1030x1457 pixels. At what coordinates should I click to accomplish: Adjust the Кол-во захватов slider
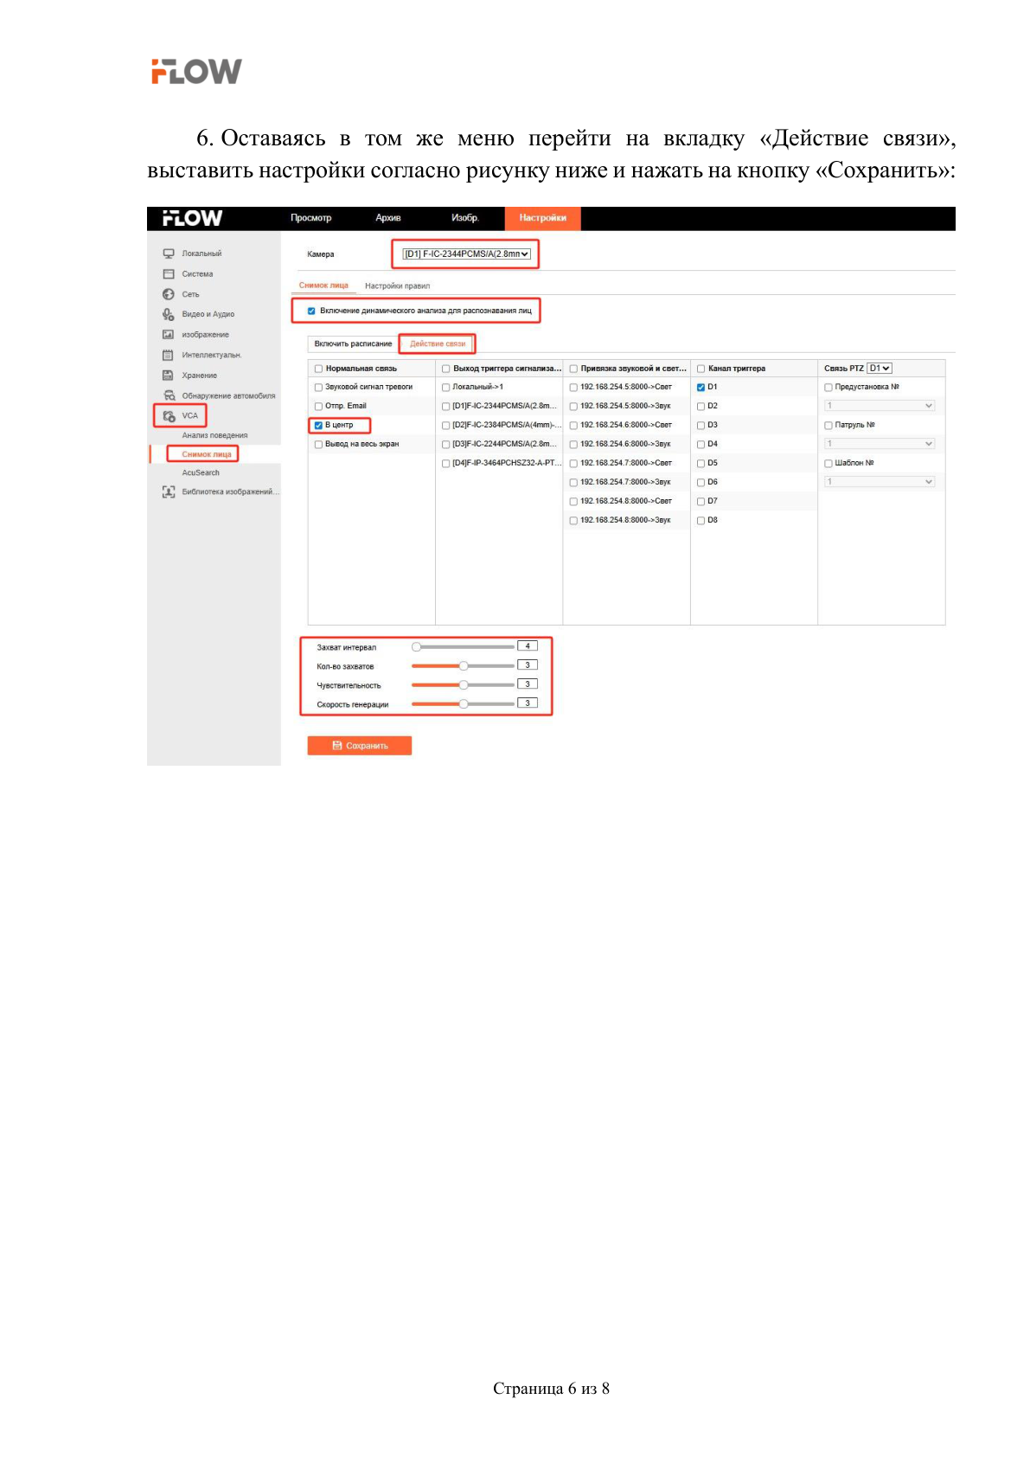pos(464,666)
